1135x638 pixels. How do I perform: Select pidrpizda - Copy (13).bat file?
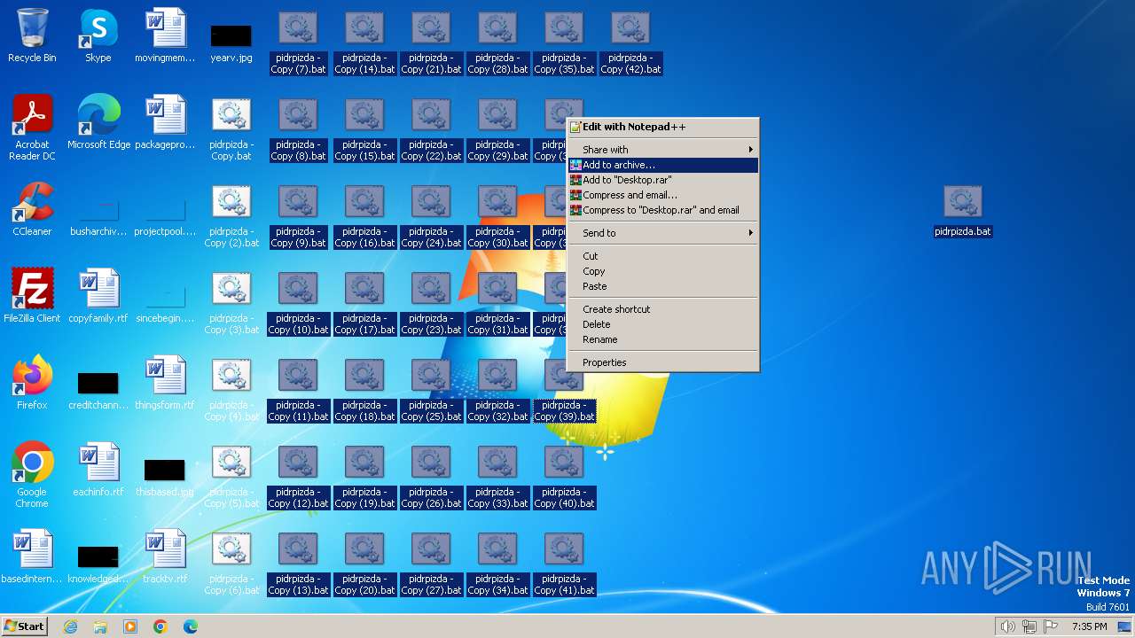tap(298, 564)
